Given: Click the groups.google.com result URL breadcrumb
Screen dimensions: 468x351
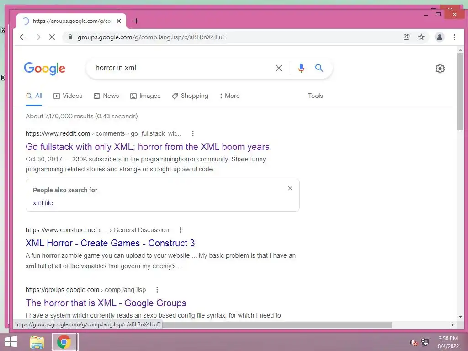Looking at the screenshot, I should (85, 290).
